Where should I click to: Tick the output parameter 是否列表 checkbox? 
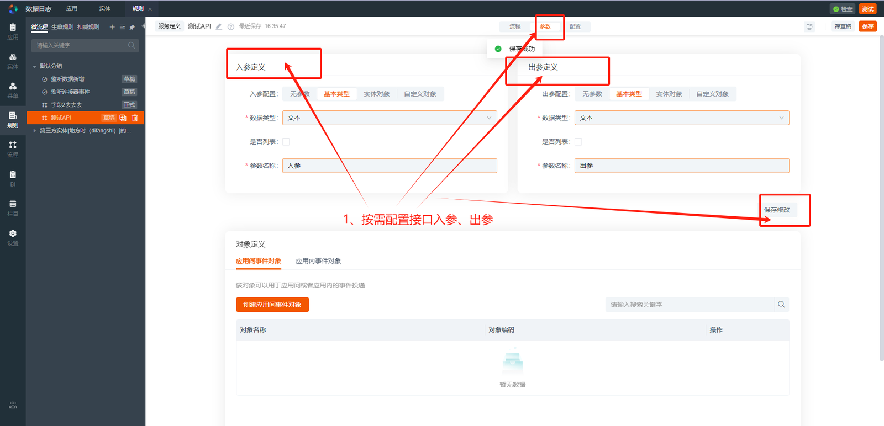tap(578, 142)
